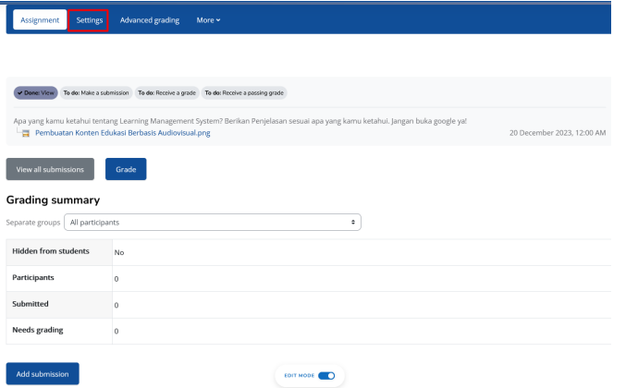Click the Grading summary heading
Screen dimensions: 638x388
[x=53, y=200]
